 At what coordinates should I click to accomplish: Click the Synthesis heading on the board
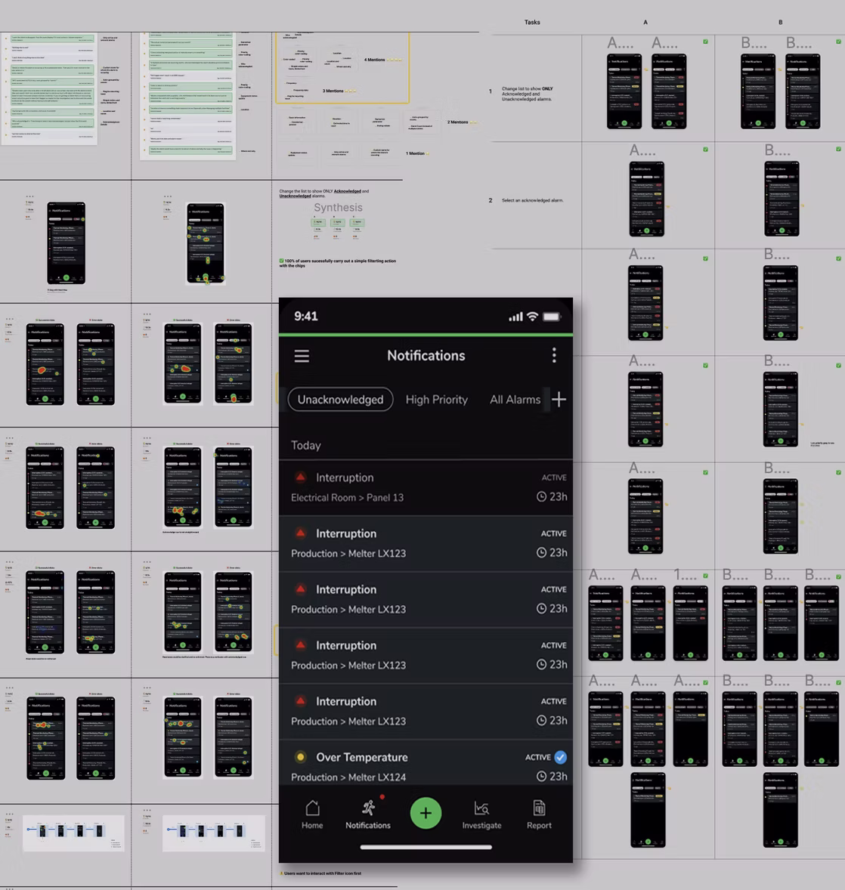(339, 208)
